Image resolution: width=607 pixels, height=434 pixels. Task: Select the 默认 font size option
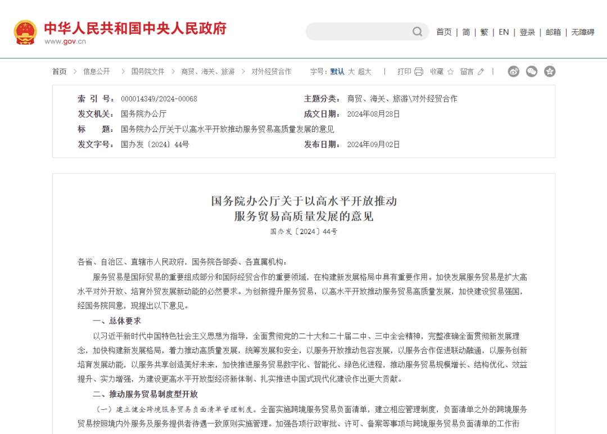click(337, 71)
